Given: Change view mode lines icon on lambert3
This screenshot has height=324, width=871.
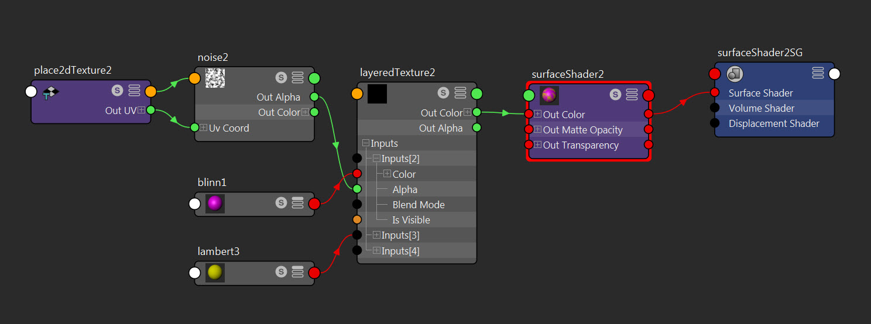Looking at the screenshot, I should point(297,271).
